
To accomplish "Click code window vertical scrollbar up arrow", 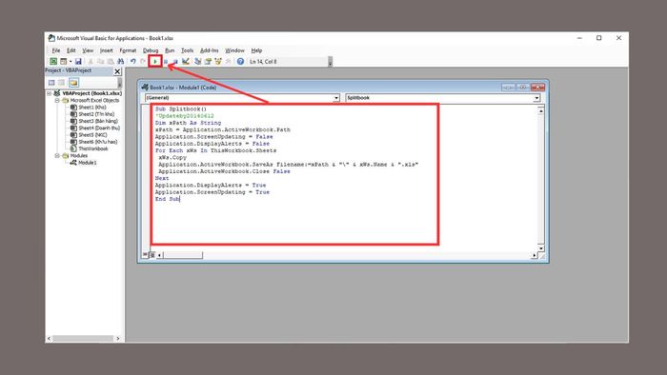I will pos(540,110).
